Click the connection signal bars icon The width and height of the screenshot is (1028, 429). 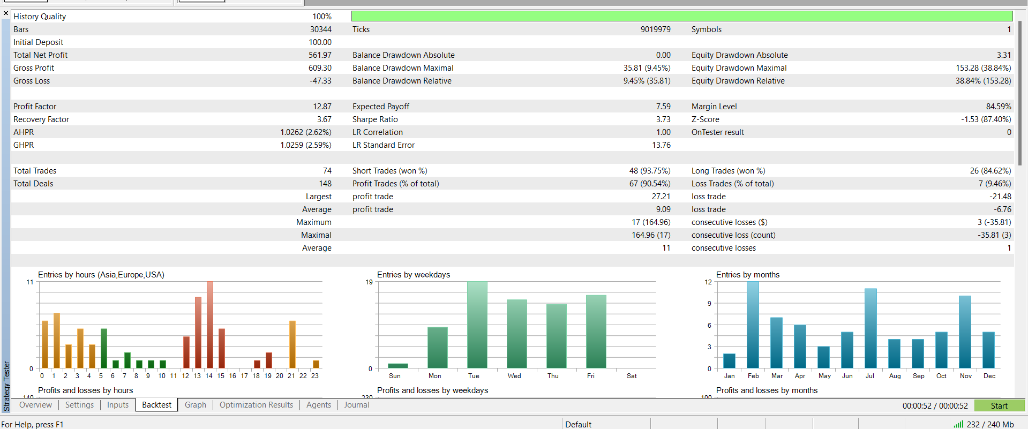coord(958,424)
